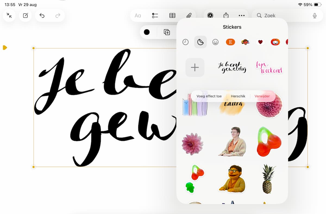Add a new sticker with plus button

(195, 67)
